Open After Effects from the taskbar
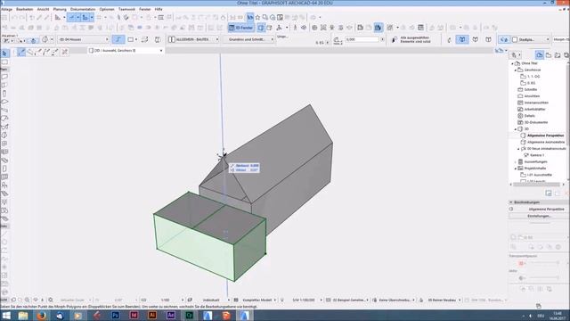The image size is (570, 321). (x=171, y=316)
